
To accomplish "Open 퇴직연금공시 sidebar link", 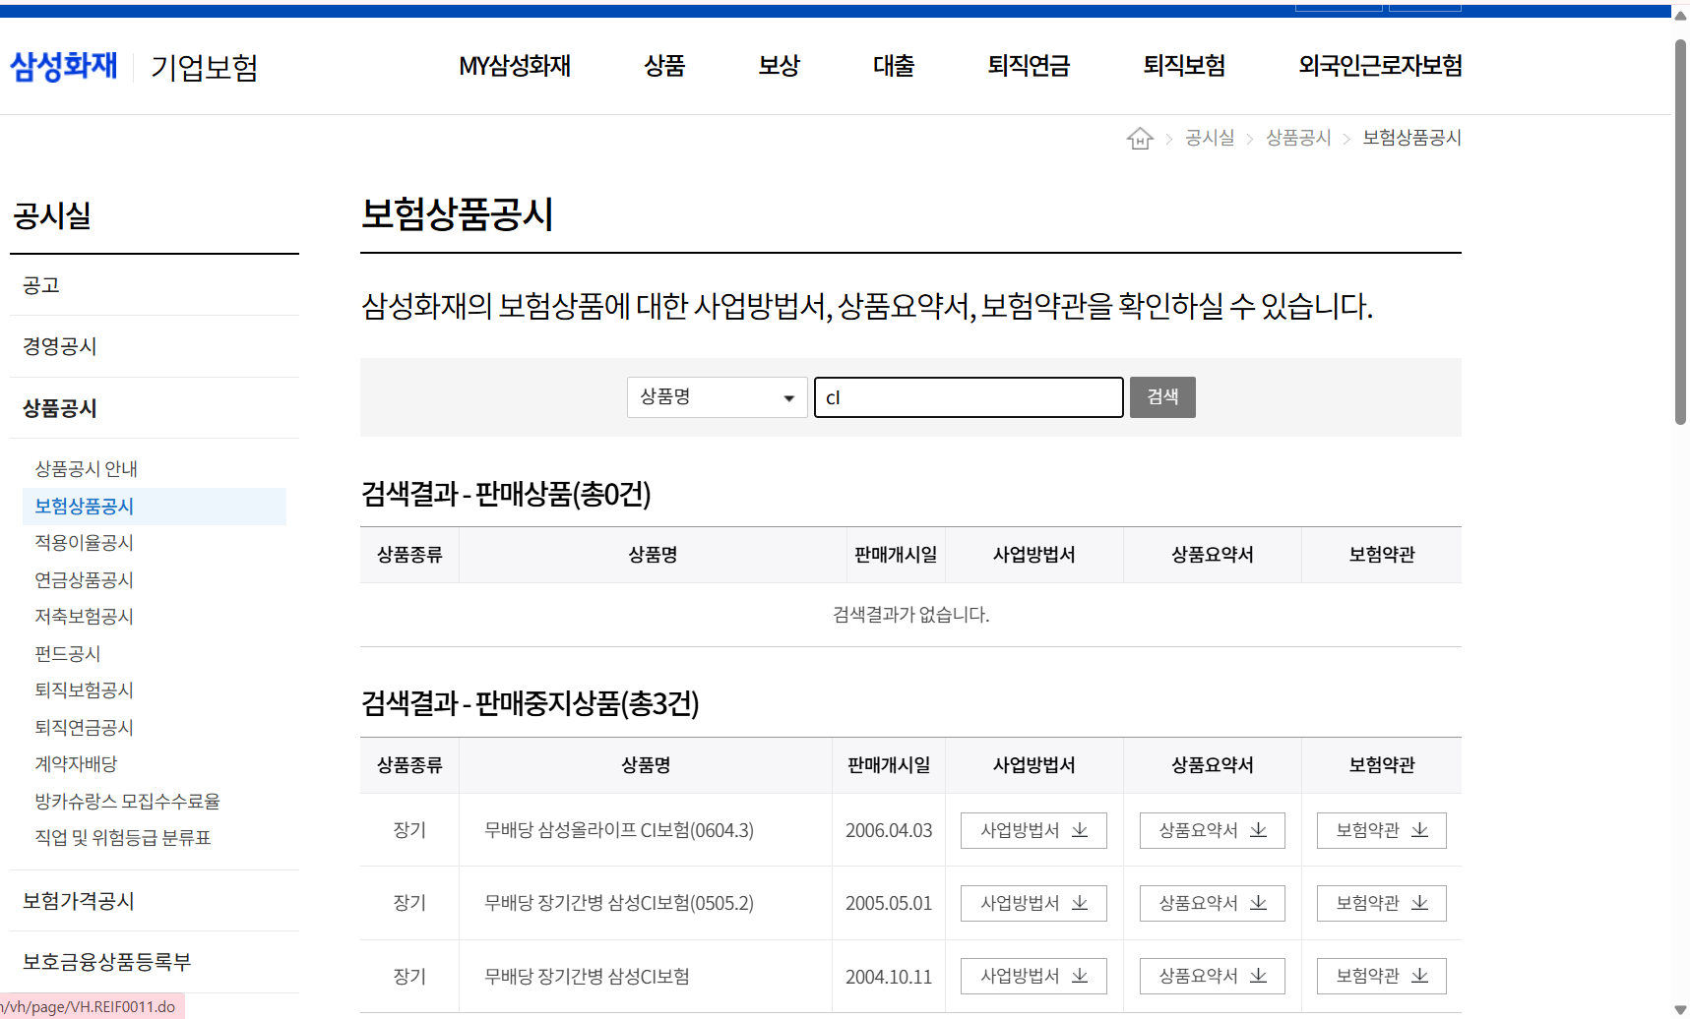I will 85,728.
